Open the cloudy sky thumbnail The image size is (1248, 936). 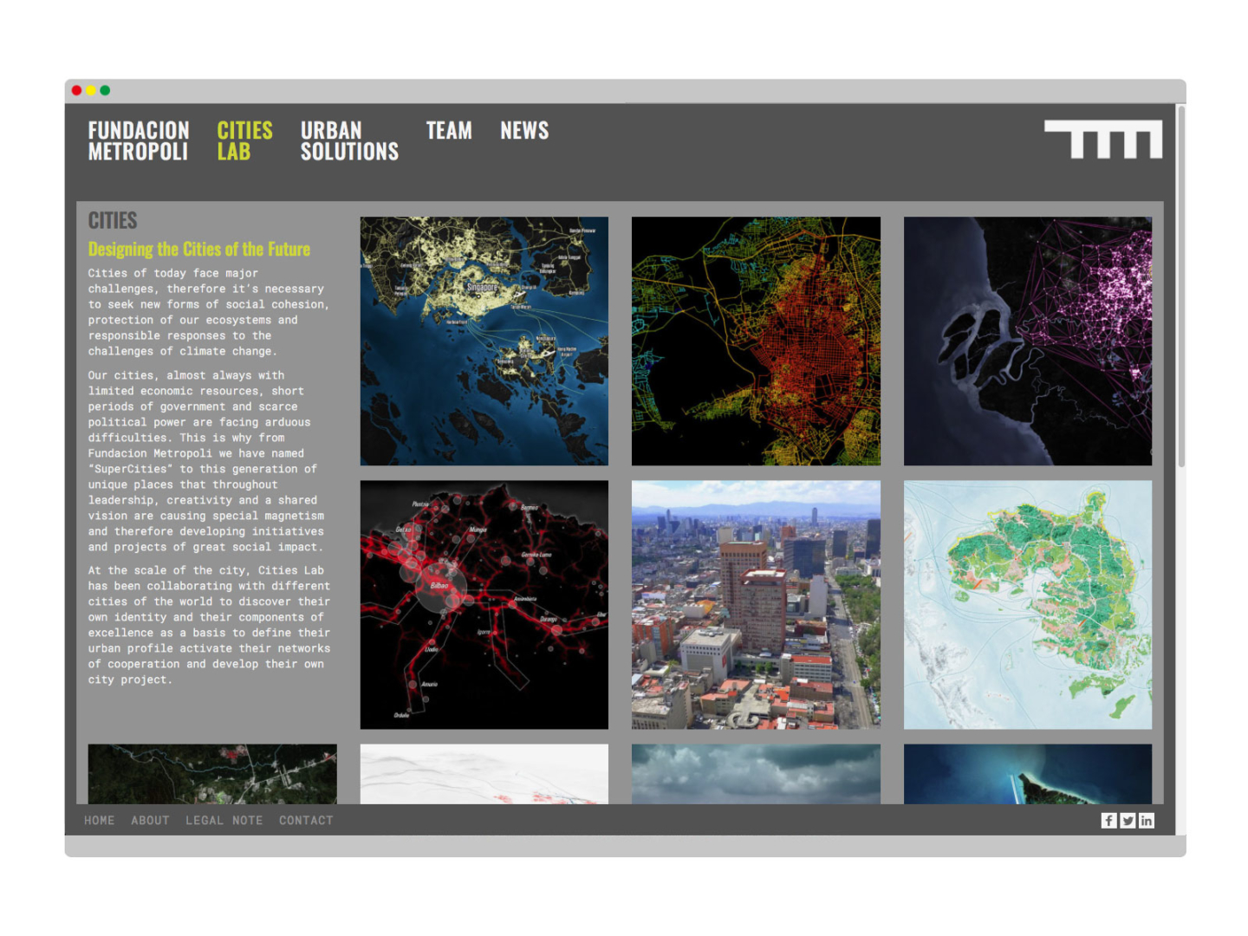756,774
